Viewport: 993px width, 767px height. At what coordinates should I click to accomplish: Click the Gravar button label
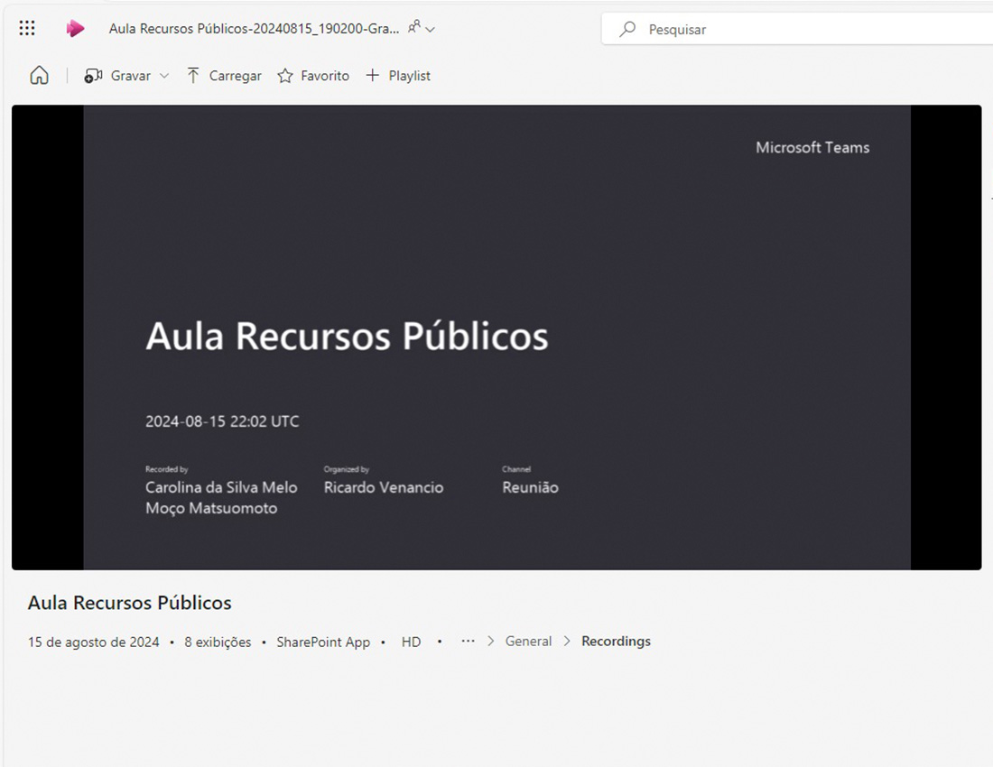[131, 76]
